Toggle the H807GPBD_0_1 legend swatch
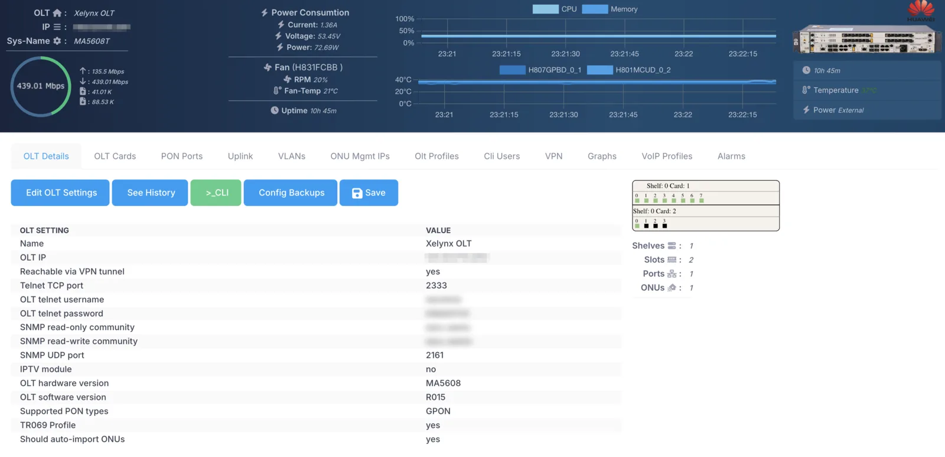 512,70
